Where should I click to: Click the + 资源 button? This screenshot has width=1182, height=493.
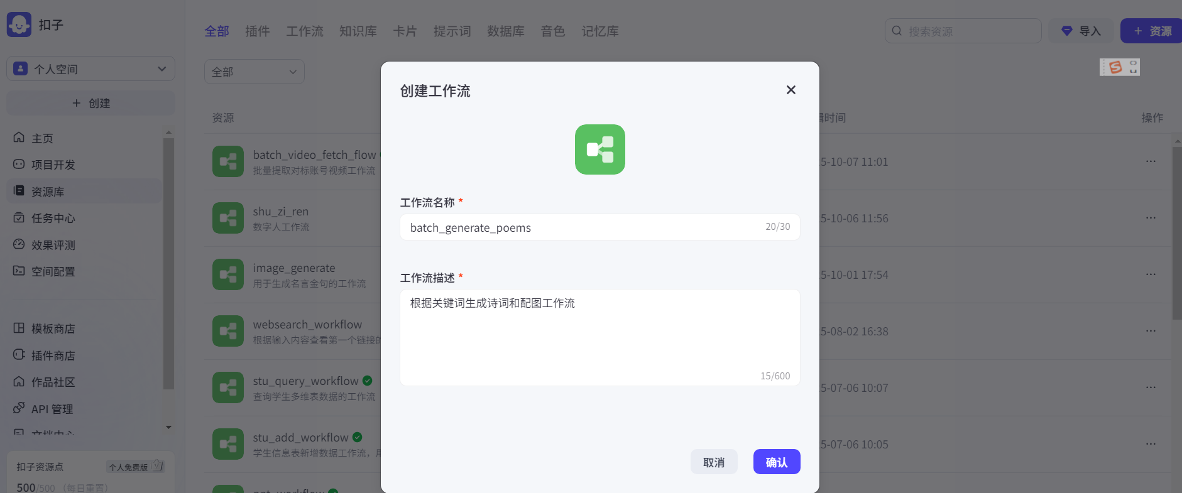pyautogui.click(x=1152, y=31)
